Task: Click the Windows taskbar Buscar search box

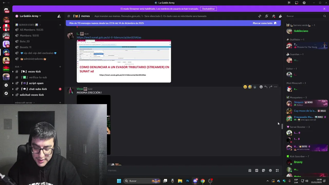Action: (142, 181)
